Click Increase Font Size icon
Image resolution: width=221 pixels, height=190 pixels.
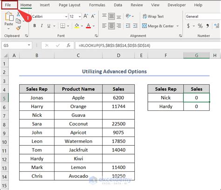[x=86, y=16]
